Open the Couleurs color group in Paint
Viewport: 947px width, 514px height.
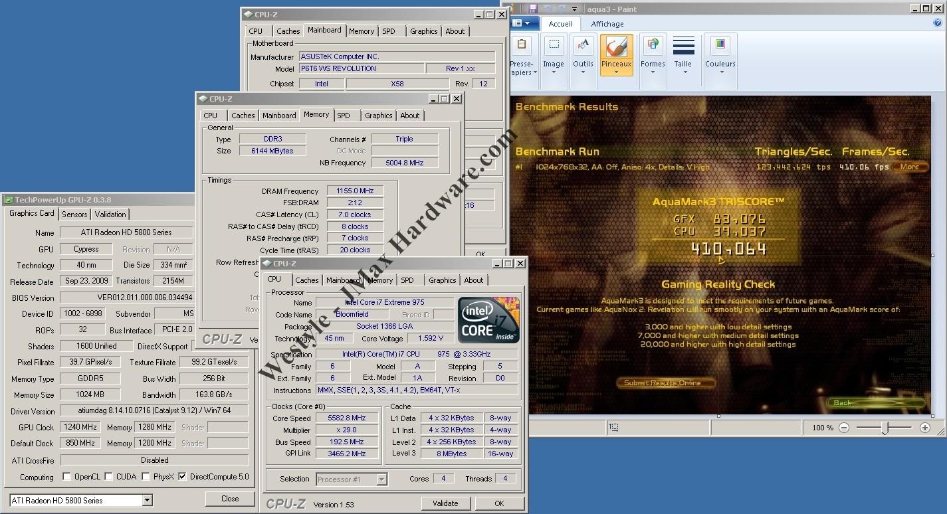point(720,61)
